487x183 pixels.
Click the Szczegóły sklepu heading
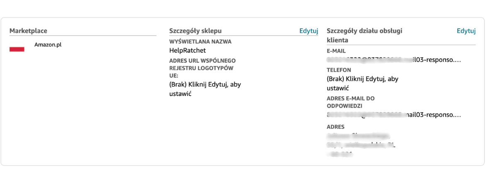tap(195, 31)
